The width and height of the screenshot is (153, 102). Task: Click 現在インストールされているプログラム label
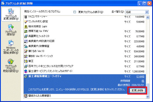[42, 12]
